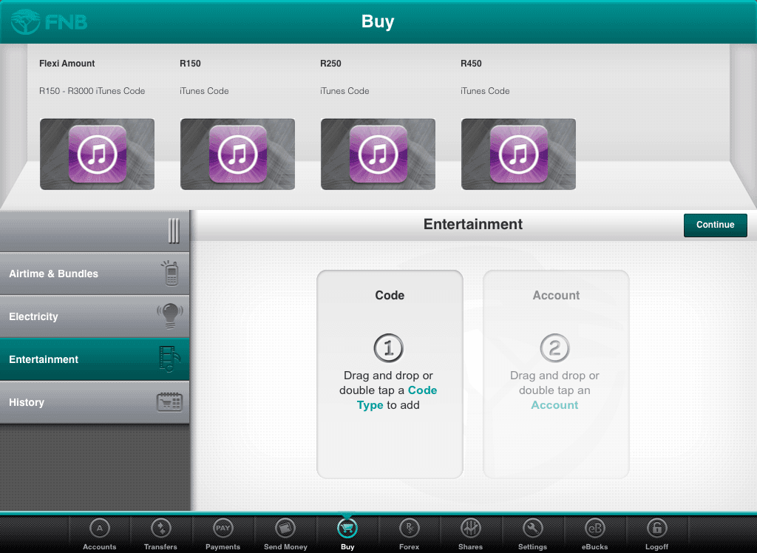Select the highlighted Buy cart icon

coord(347,529)
